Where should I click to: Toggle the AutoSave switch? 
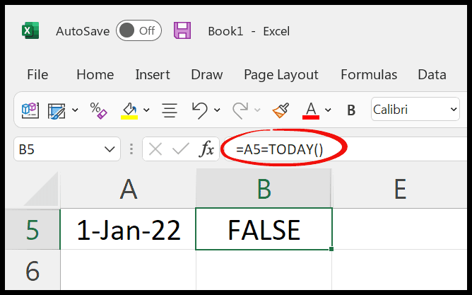point(138,30)
